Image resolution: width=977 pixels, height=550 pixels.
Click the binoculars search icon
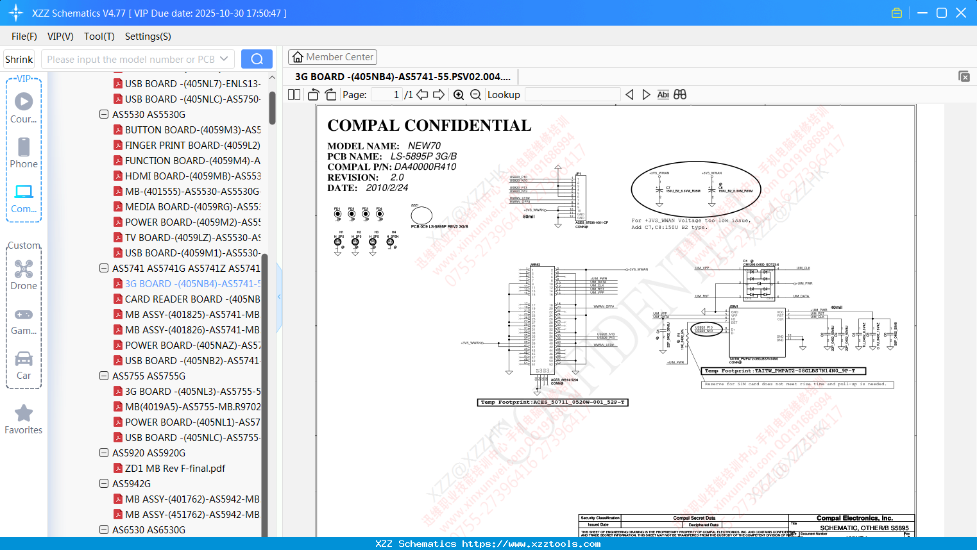tap(680, 94)
